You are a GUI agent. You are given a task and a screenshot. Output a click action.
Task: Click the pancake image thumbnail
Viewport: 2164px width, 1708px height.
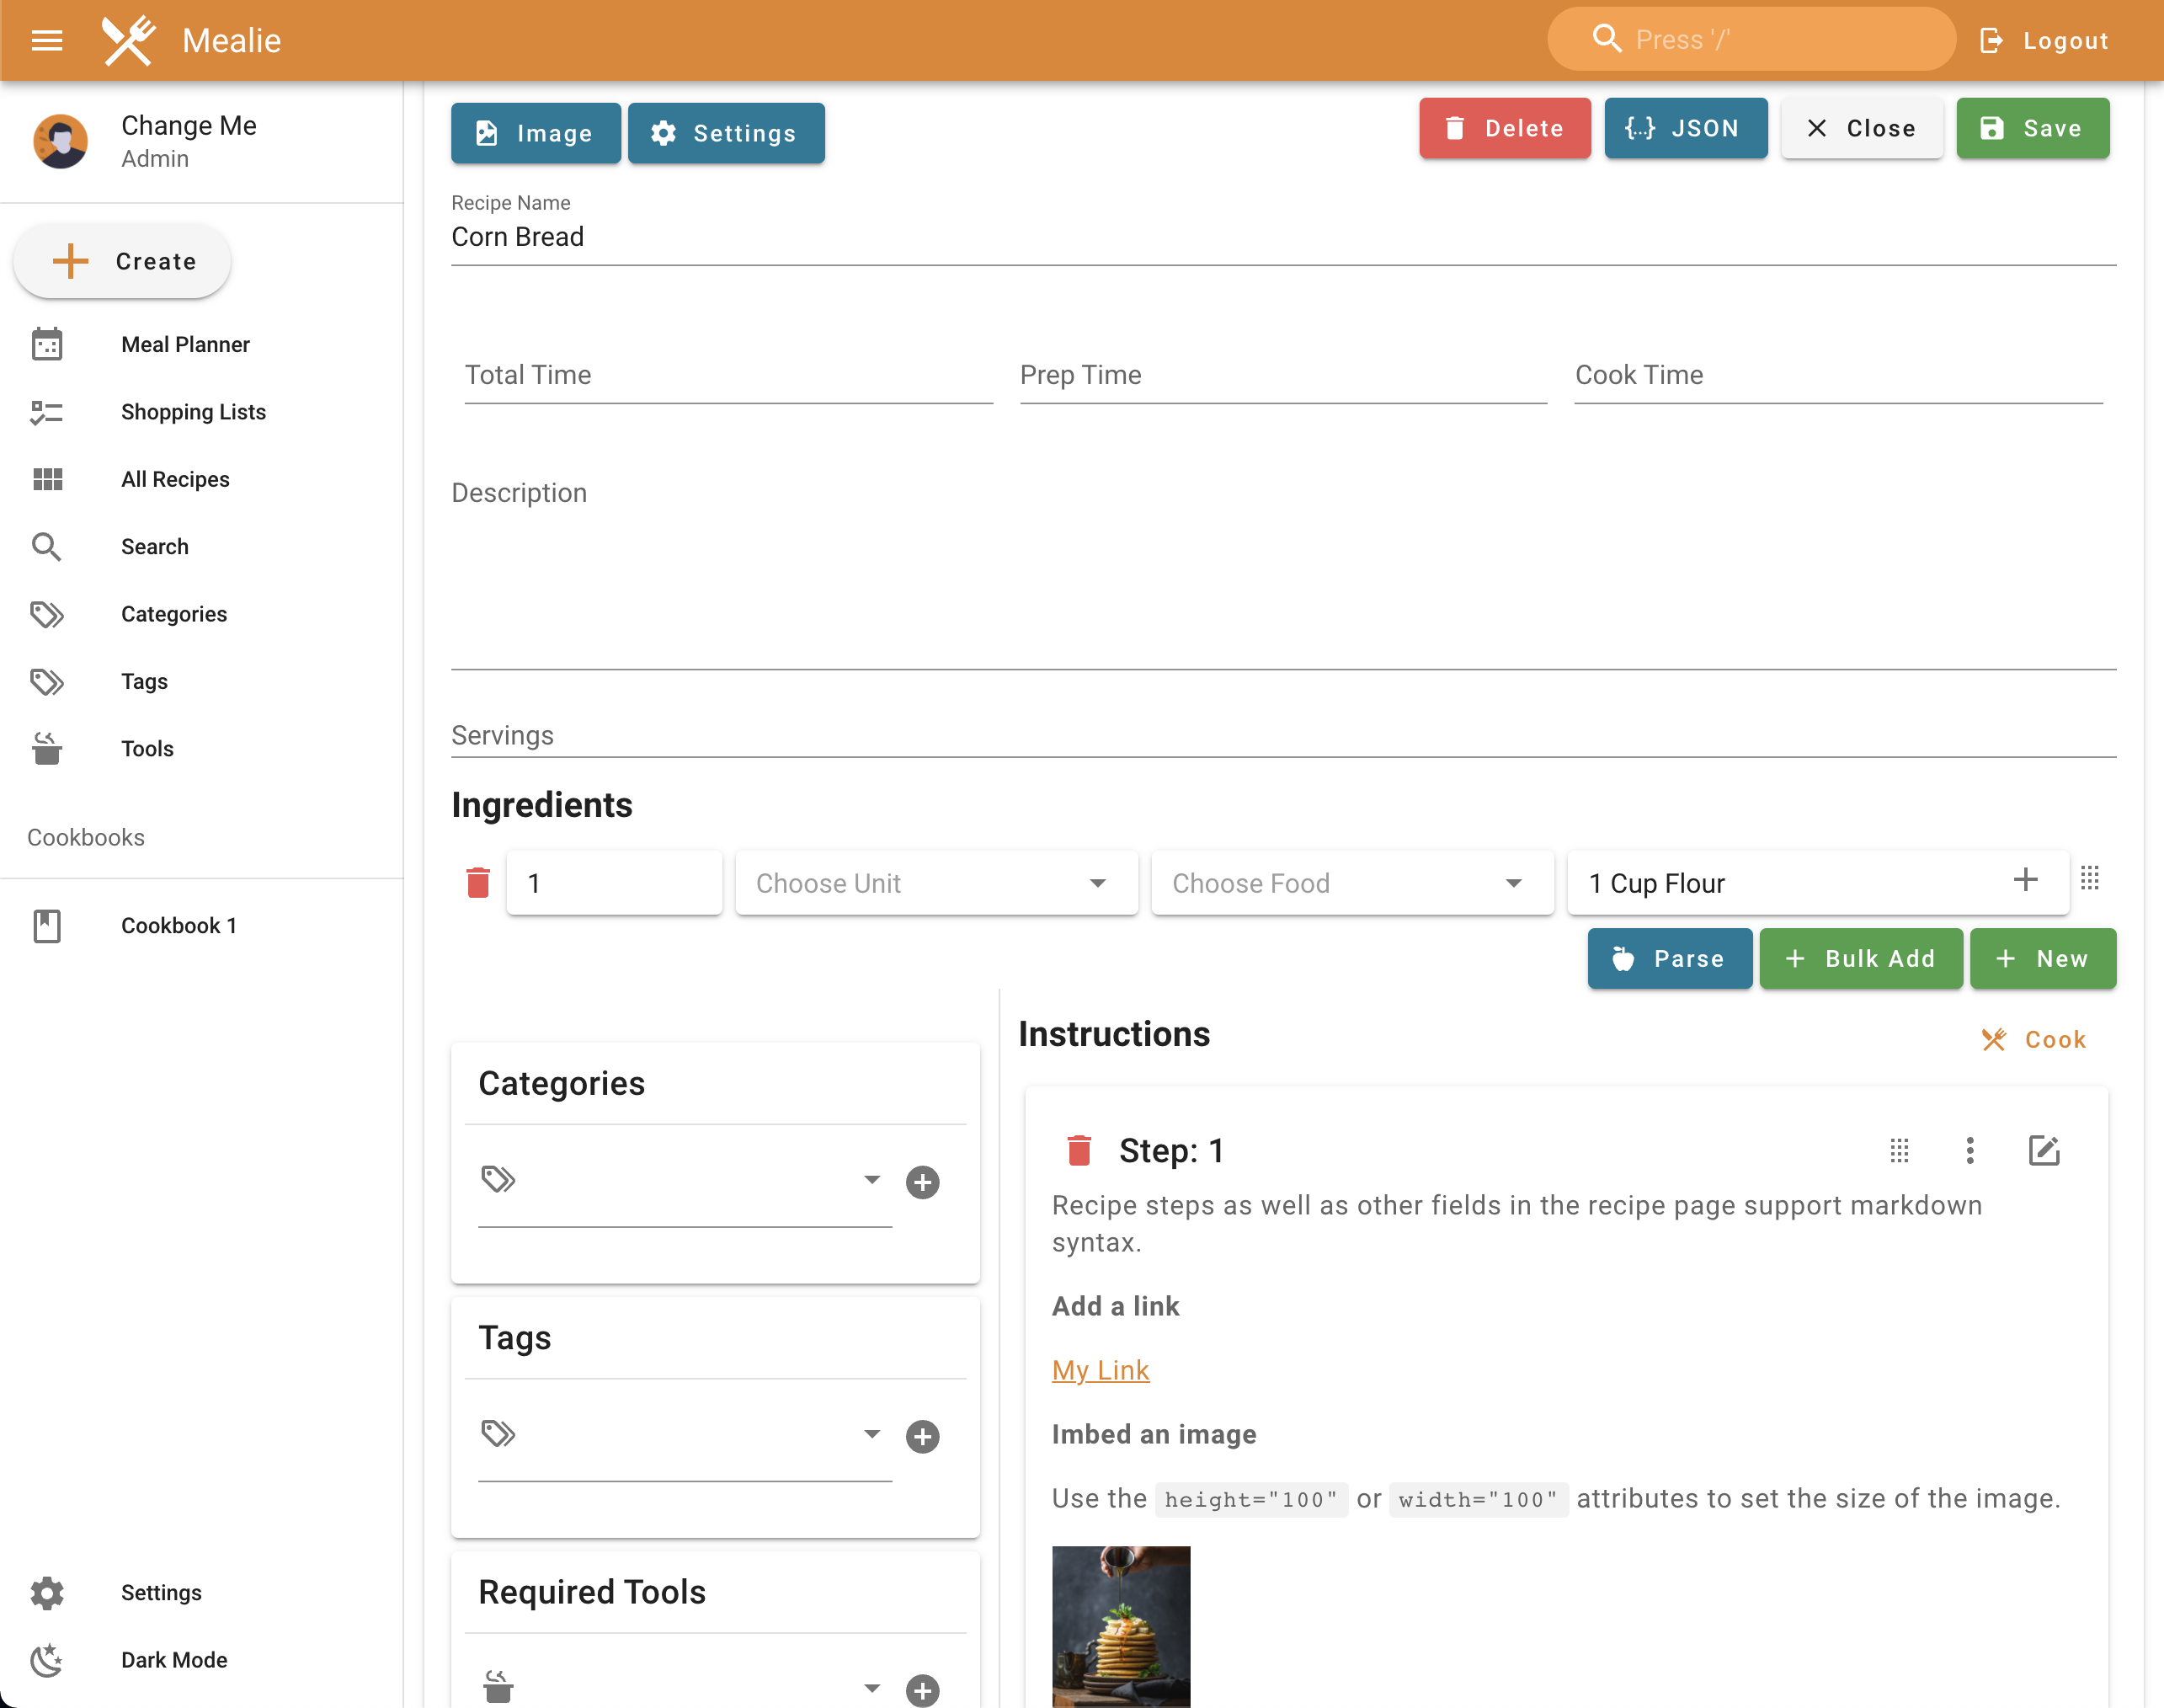tap(1121, 1625)
